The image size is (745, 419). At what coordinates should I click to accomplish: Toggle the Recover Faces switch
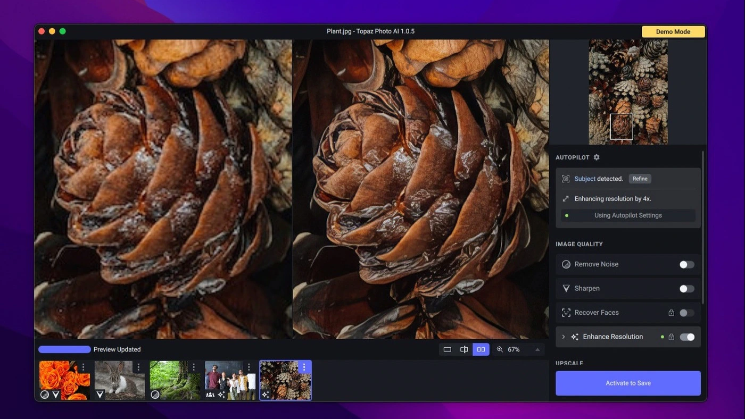tap(686, 313)
